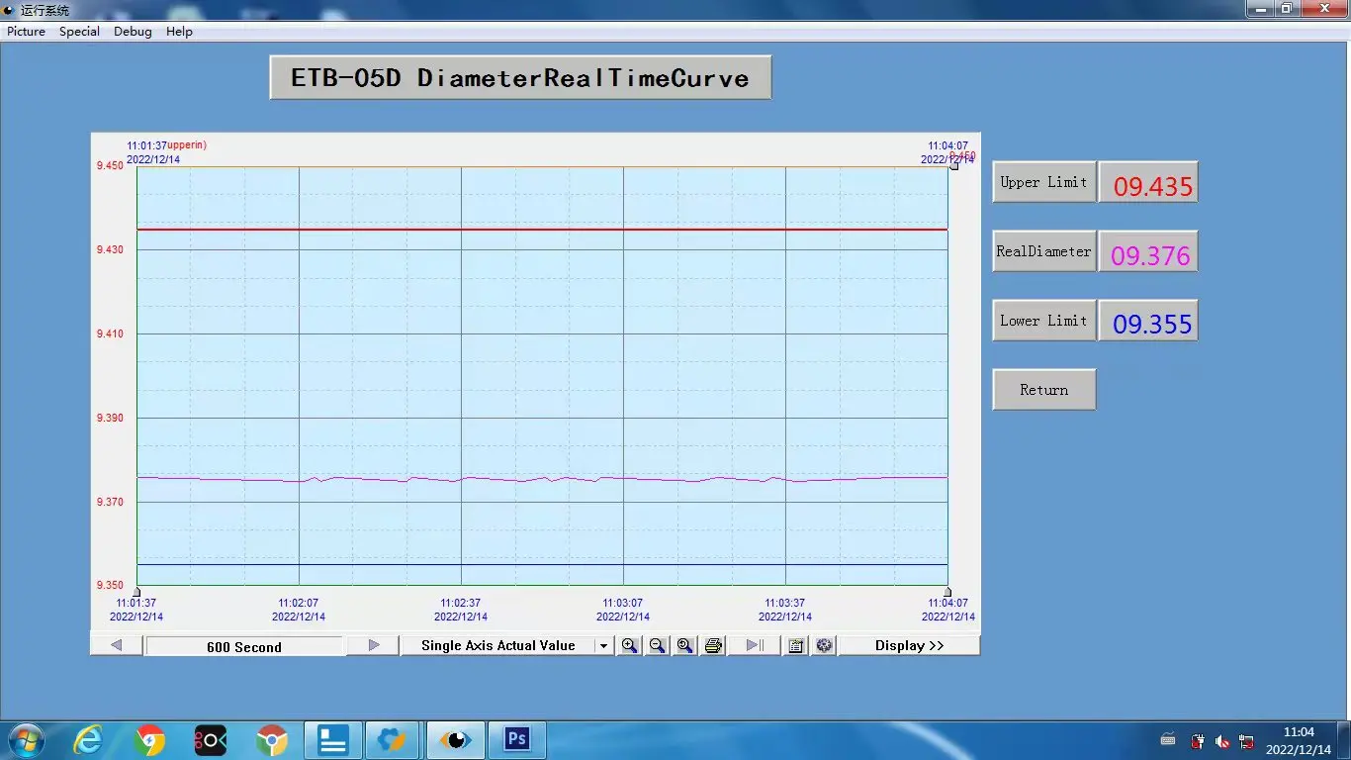The height and width of the screenshot is (760, 1351).
Task: Click the zoom in magnifier icon
Action: [629, 645]
